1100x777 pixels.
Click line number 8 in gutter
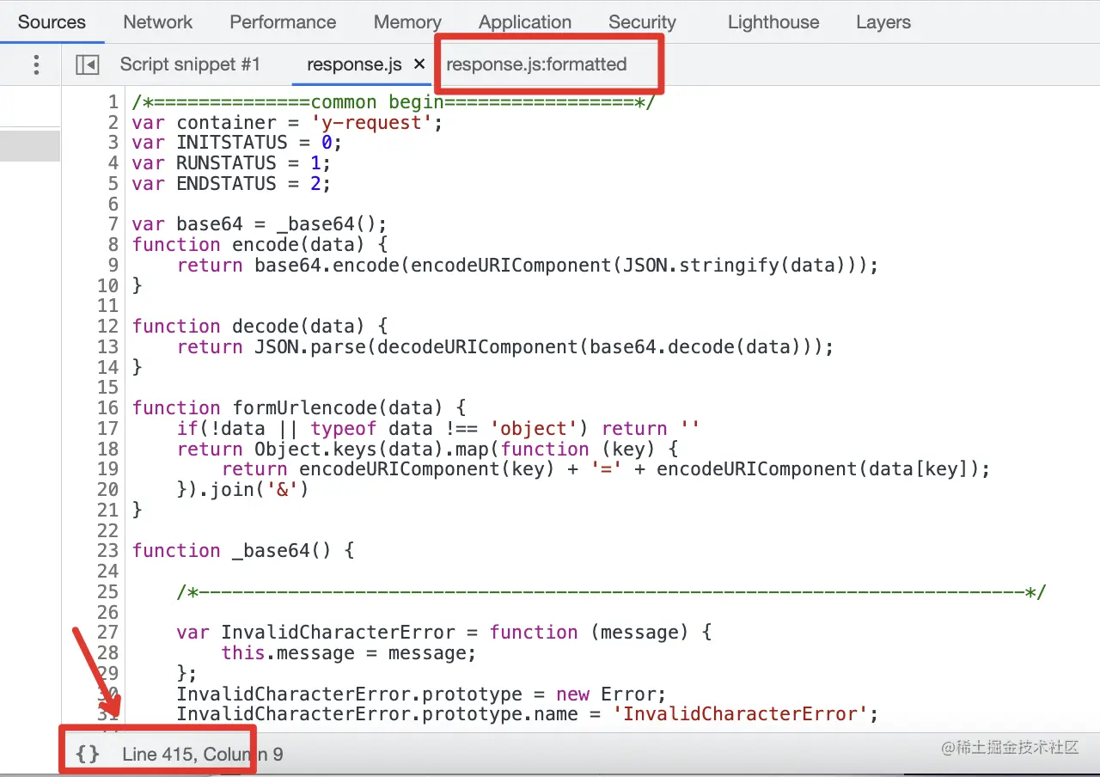(113, 245)
